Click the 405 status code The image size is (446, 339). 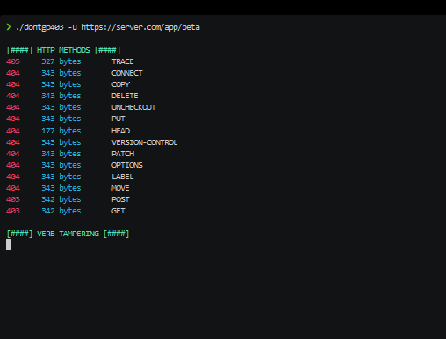coord(13,61)
